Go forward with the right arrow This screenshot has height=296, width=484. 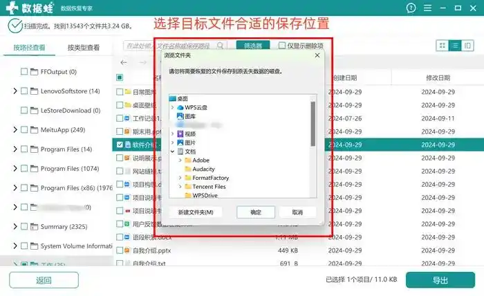(142, 63)
